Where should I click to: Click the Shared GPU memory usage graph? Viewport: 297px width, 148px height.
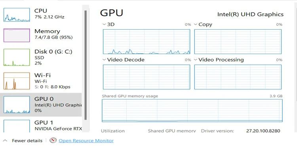192,111
